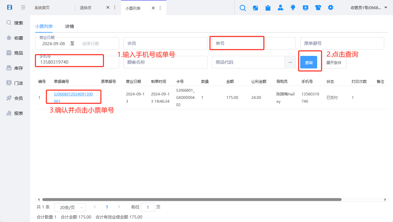Open 会员 member in the left sidebar

pos(15,98)
